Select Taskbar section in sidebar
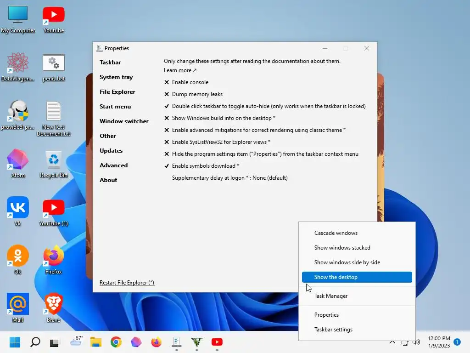This screenshot has height=353, width=470. [x=110, y=63]
